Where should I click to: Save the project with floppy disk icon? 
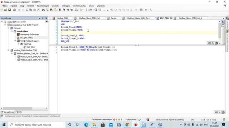pos(10,10)
